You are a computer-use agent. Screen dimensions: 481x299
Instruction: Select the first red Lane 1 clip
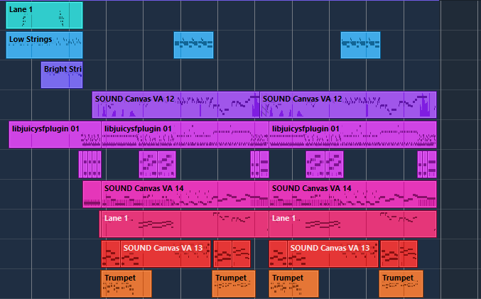pyautogui.click(x=184, y=224)
